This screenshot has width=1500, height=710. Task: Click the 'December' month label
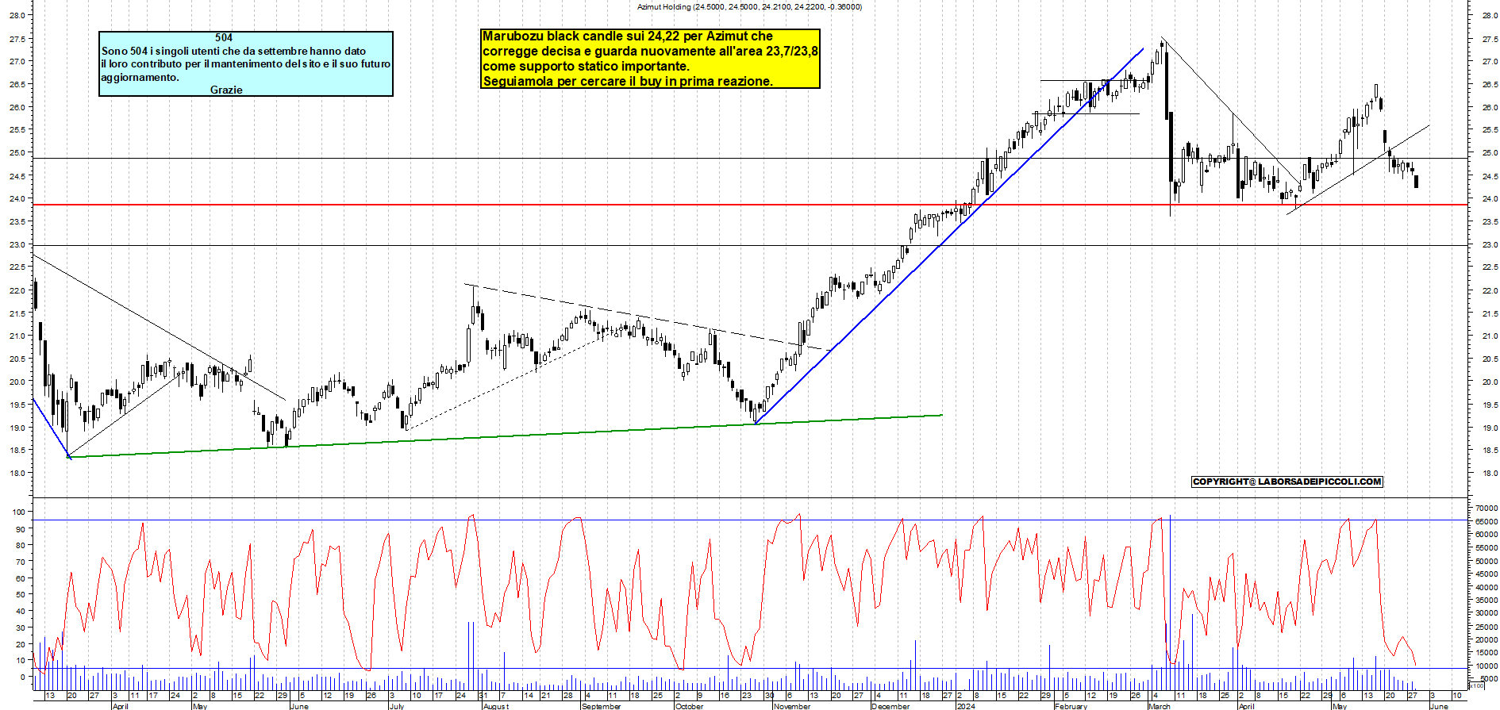[890, 706]
